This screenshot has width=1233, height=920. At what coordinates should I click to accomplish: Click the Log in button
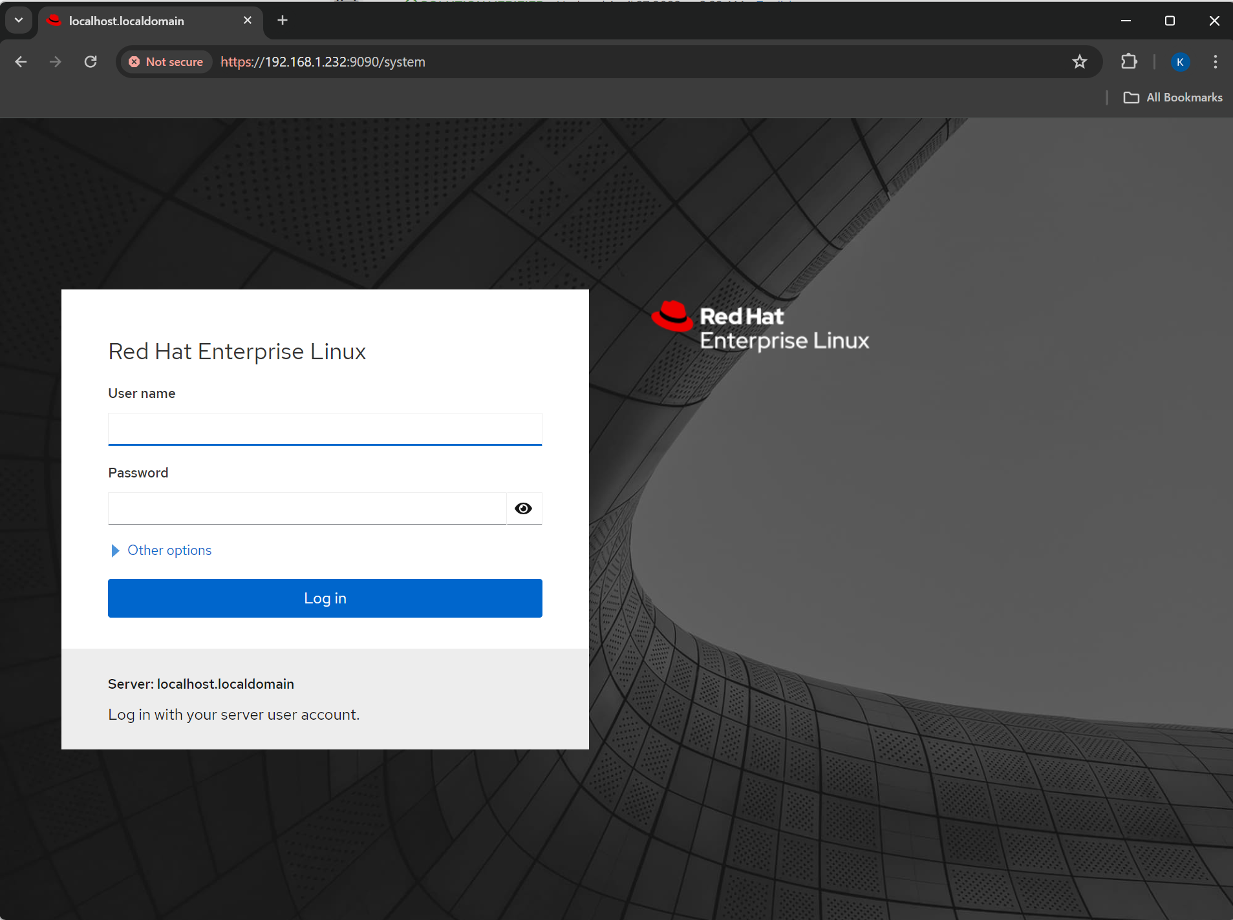[x=325, y=598]
